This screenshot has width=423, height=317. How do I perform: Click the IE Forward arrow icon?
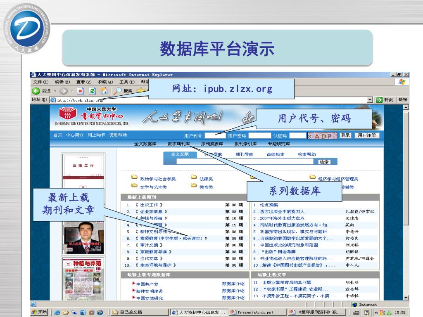(x=63, y=91)
